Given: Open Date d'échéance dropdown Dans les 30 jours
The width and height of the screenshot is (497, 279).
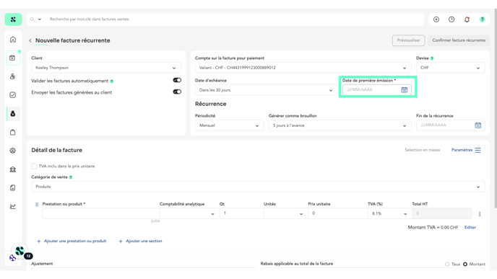Looking at the screenshot, I should (266, 90).
